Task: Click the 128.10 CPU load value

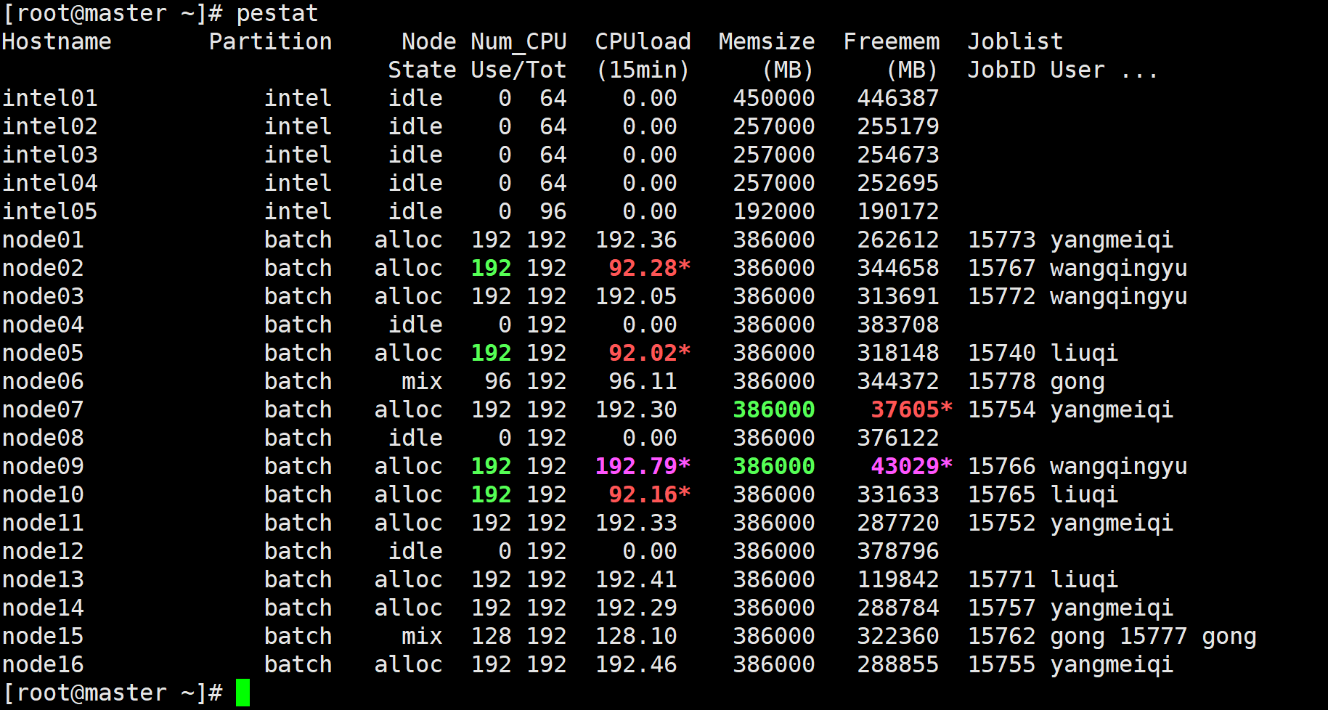Action: pyautogui.click(x=636, y=636)
